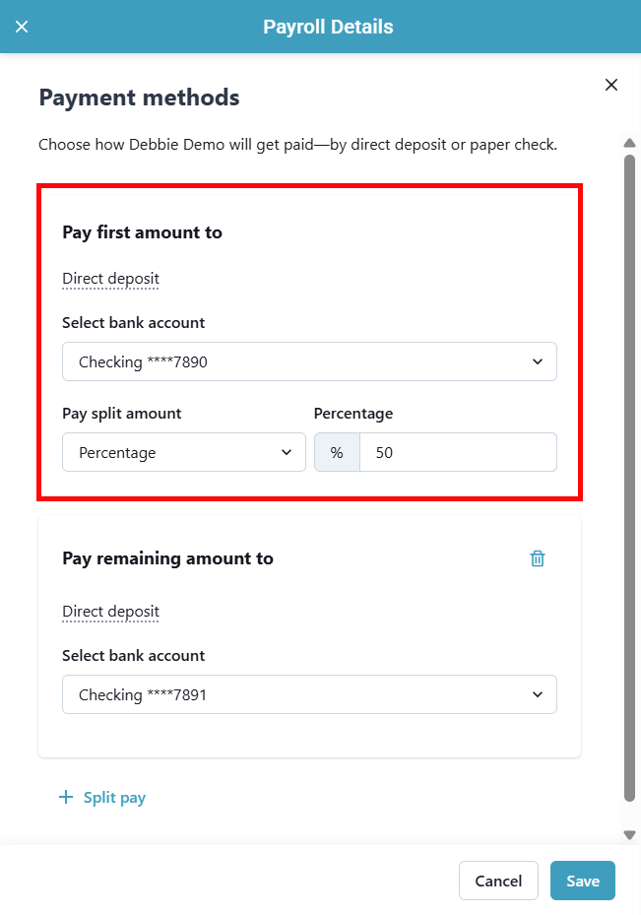
Task: Expand the Pay split amount Percentage dropdown
Action: coord(184,452)
